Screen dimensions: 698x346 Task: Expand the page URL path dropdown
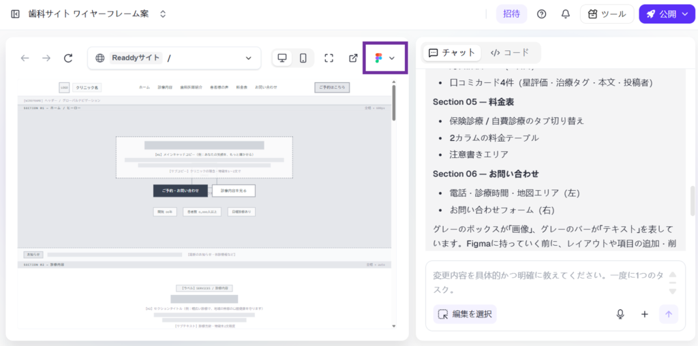pos(248,58)
